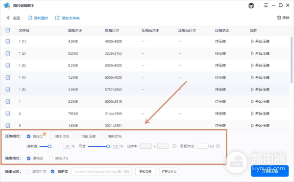This screenshot has height=182, width=294.
Task: Start compressing file 1 (5) via play icon
Action: tap(252, 90)
